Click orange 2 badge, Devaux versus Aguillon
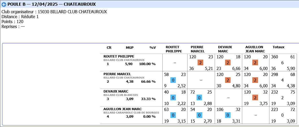 pos(255,98)
